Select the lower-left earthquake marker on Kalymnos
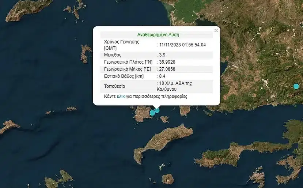 point(152,113)
